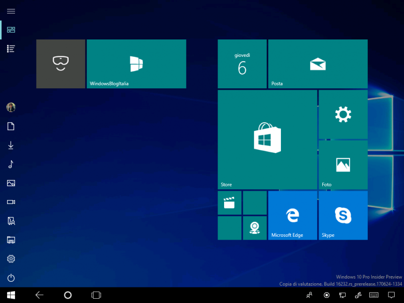Open Task View on the taskbar

96,295
